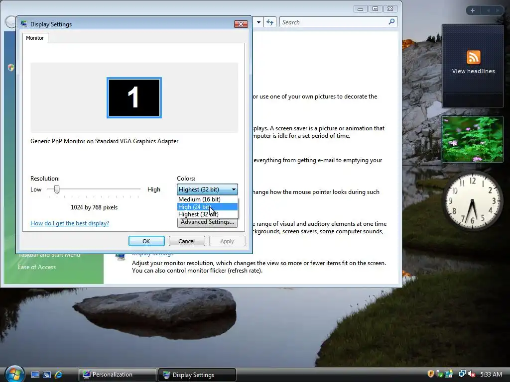Select monitor 1 preview box
This screenshot has height=382, width=510.
coord(134,98)
